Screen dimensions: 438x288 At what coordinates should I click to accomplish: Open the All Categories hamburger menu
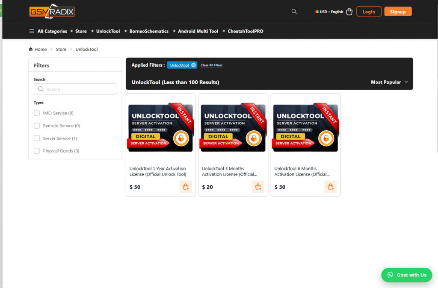pyautogui.click(x=32, y=31)
